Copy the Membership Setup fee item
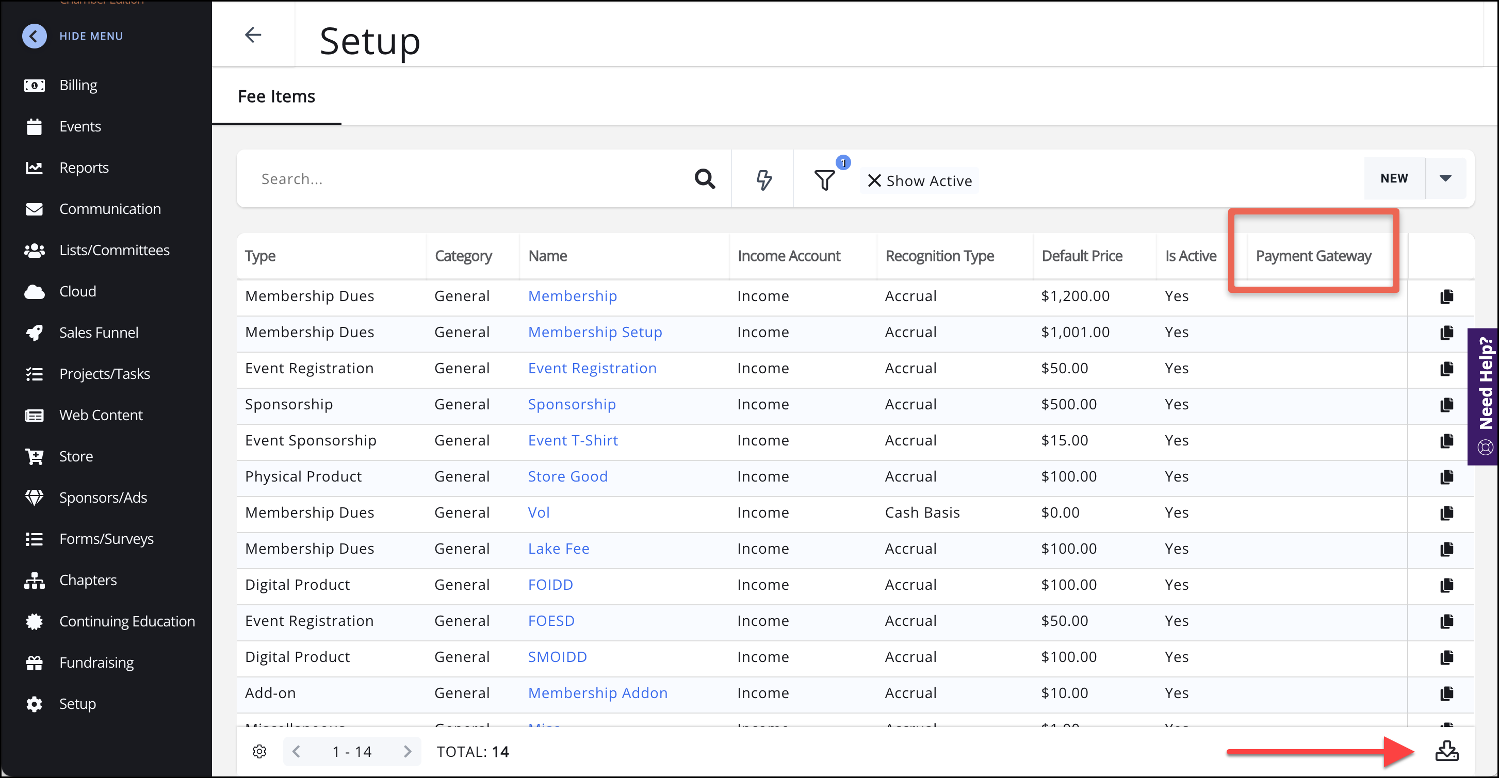Viewport: 1499px width, 778px height. [1446, 332]
